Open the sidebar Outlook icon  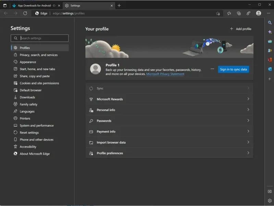(x=270, y=69)
